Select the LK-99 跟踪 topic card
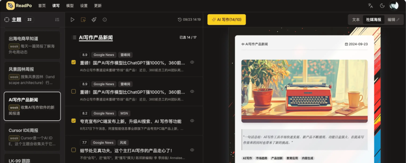The image size is (406, 163). [x=32, y=158]
